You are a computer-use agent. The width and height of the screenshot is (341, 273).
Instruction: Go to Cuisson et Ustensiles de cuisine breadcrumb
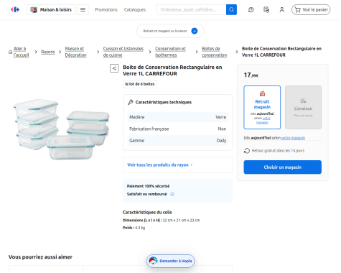[x=123, y=52]
